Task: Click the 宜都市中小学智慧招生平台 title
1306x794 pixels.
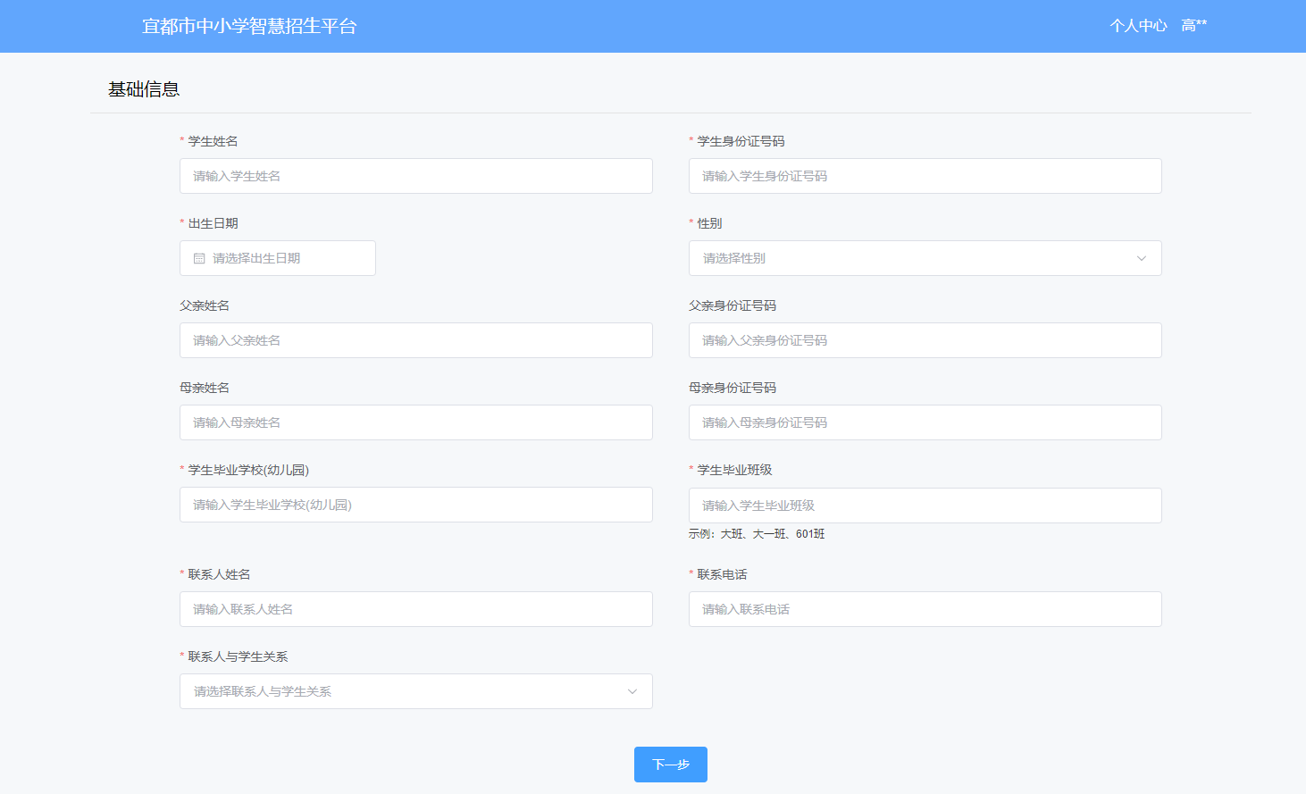Action: 249,26
